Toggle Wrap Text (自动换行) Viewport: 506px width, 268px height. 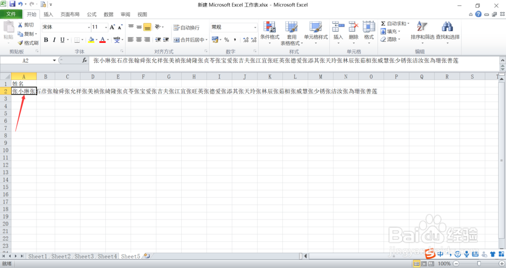pos(187,28)
